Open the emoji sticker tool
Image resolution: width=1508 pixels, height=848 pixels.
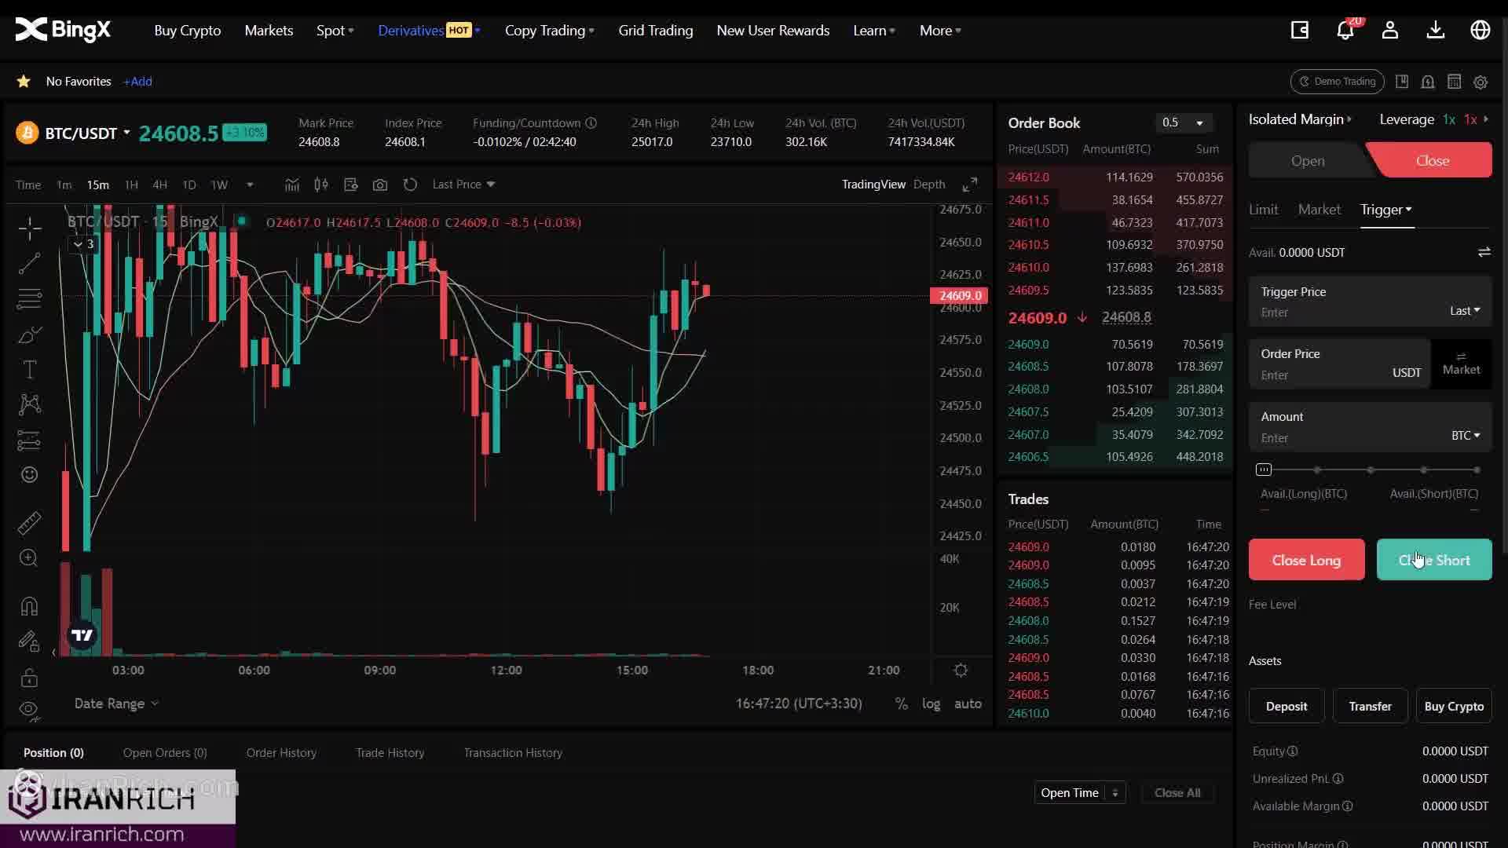tap(29, 475)
